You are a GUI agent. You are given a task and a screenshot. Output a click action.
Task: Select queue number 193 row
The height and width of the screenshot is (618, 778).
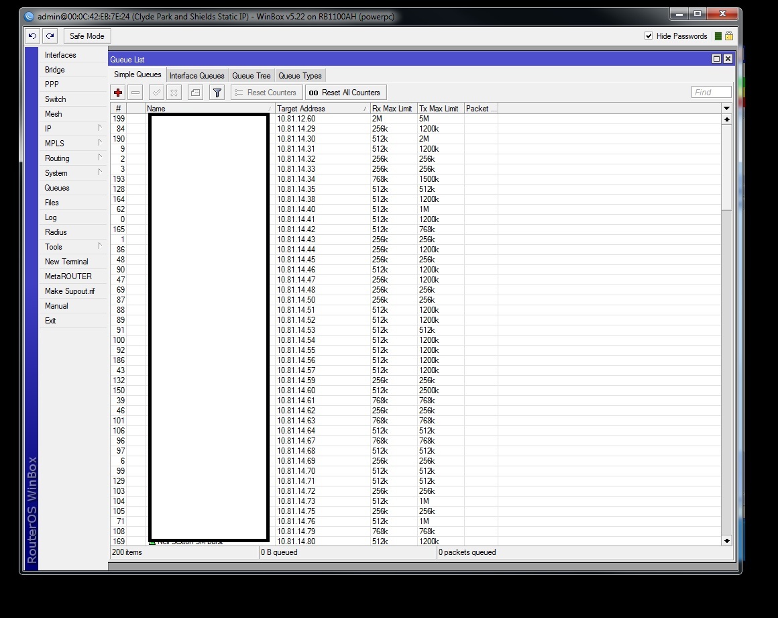click(415, 179)
